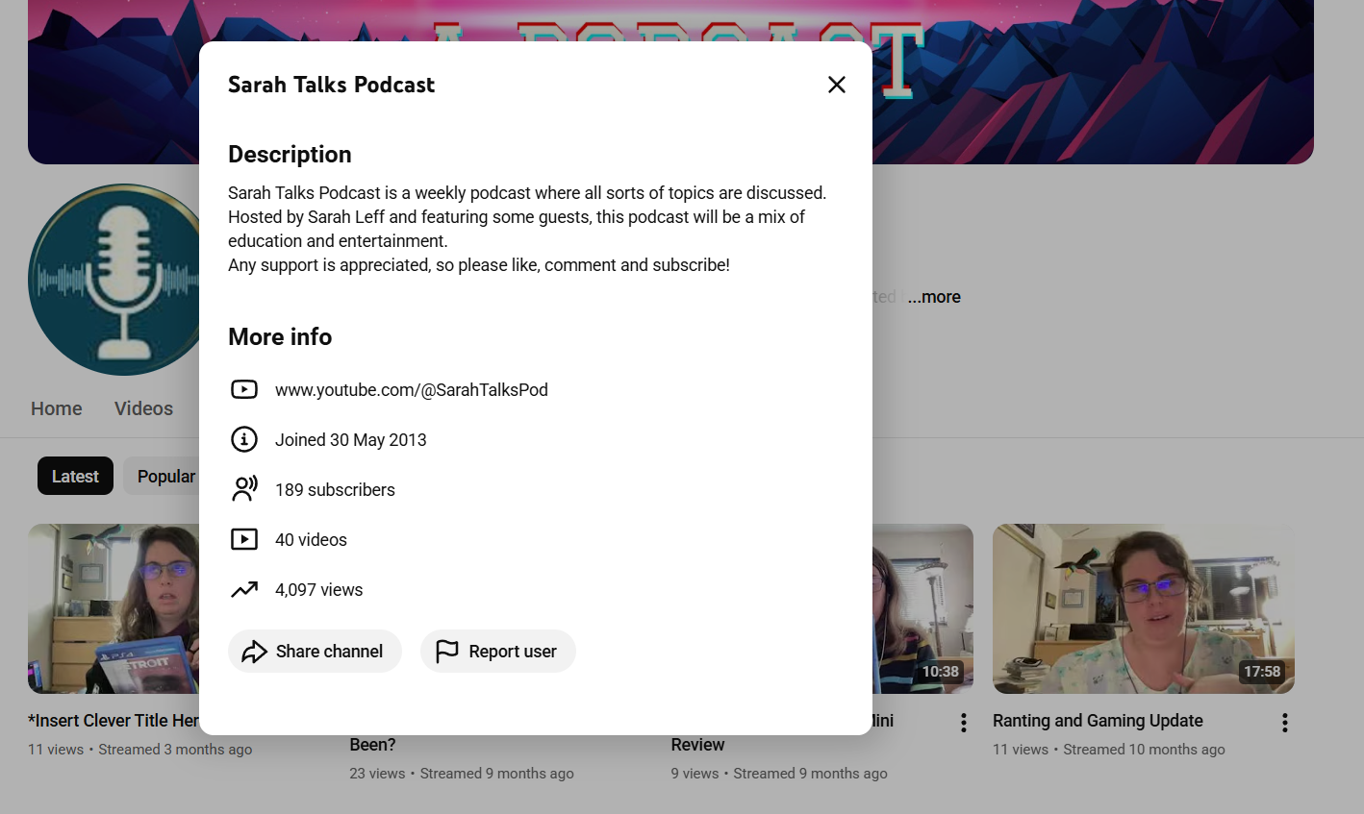Screen dimensions: 1364x814
Task: Click the 'Ranting and Gaming Update' title
Action: pos(1098,721)
